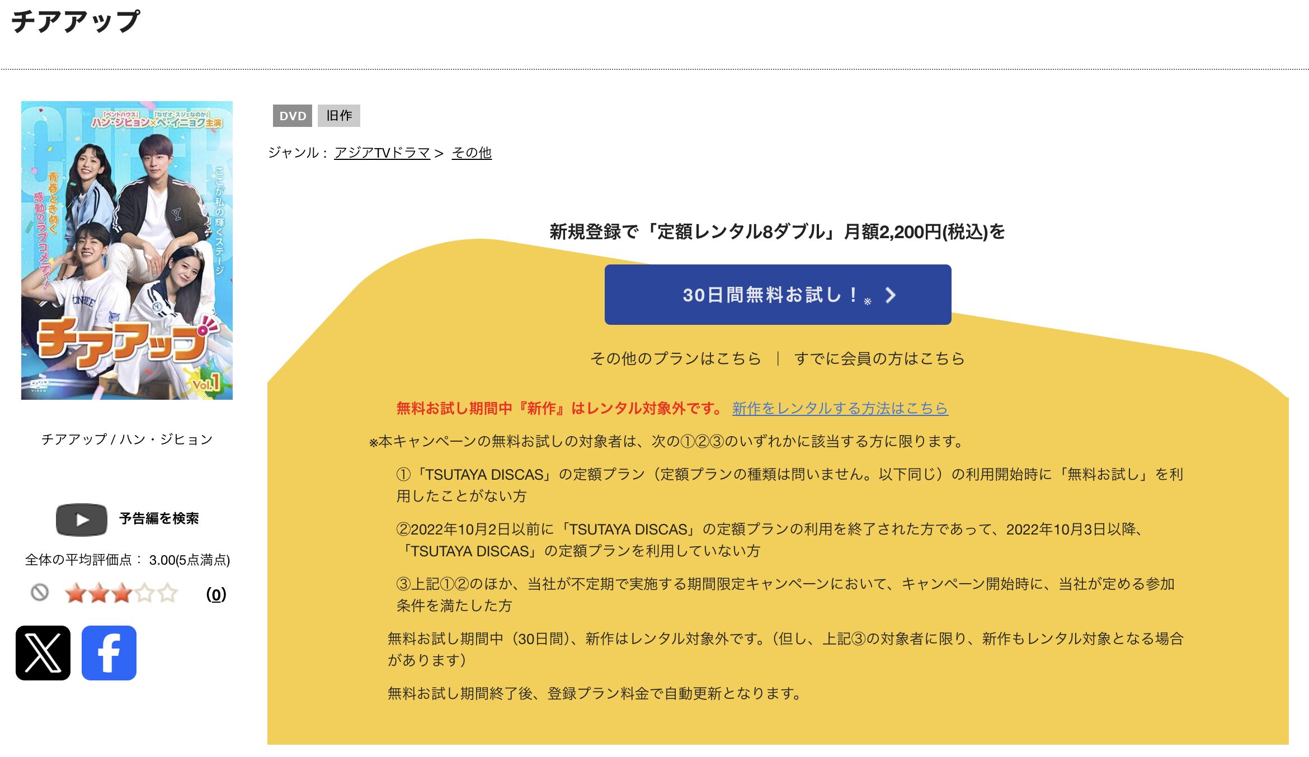Click the DVD format badge
This screenshot has height=757, width=1309.
293,116
